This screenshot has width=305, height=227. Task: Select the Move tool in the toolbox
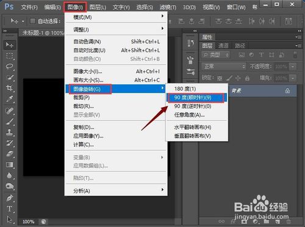9,45
